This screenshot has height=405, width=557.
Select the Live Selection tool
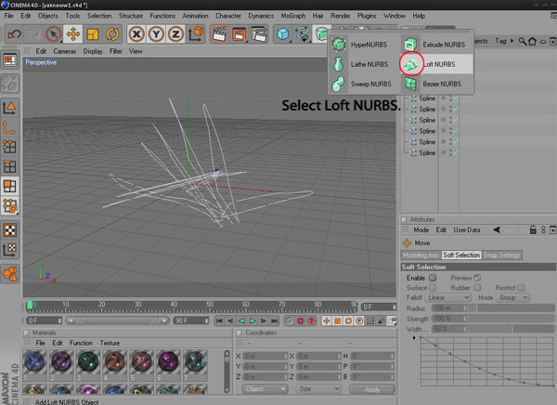click(x=53, y=34)
